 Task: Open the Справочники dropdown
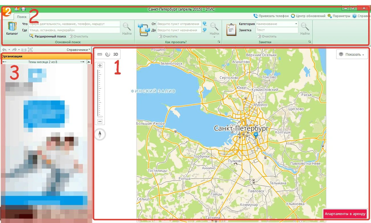(x=78, y=49)
